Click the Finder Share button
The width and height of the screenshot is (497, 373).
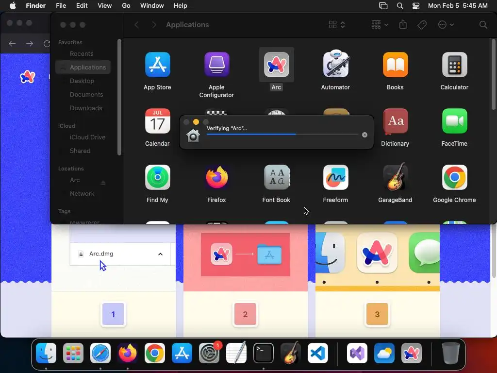[403, 24]
